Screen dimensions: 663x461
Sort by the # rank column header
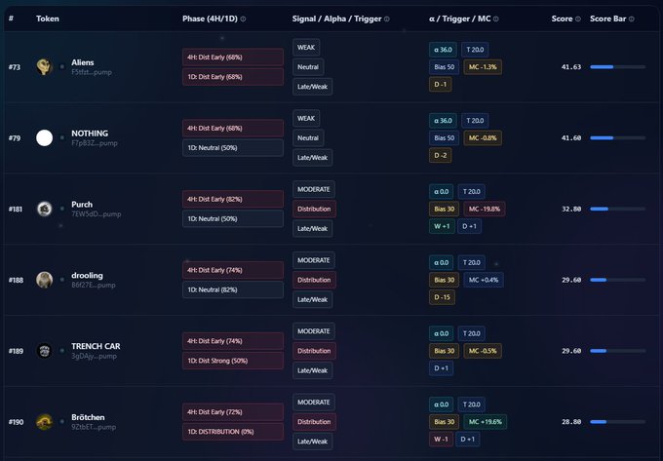tap(11, 19)
